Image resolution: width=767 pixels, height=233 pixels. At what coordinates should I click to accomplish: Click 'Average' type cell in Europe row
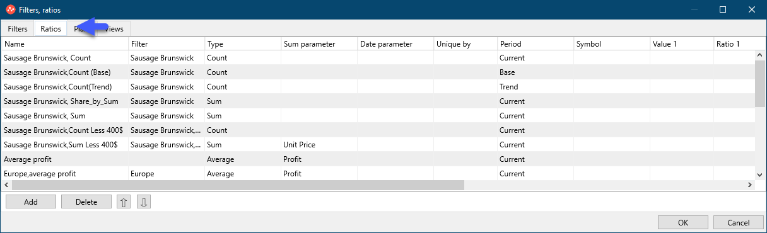(243, 174)
